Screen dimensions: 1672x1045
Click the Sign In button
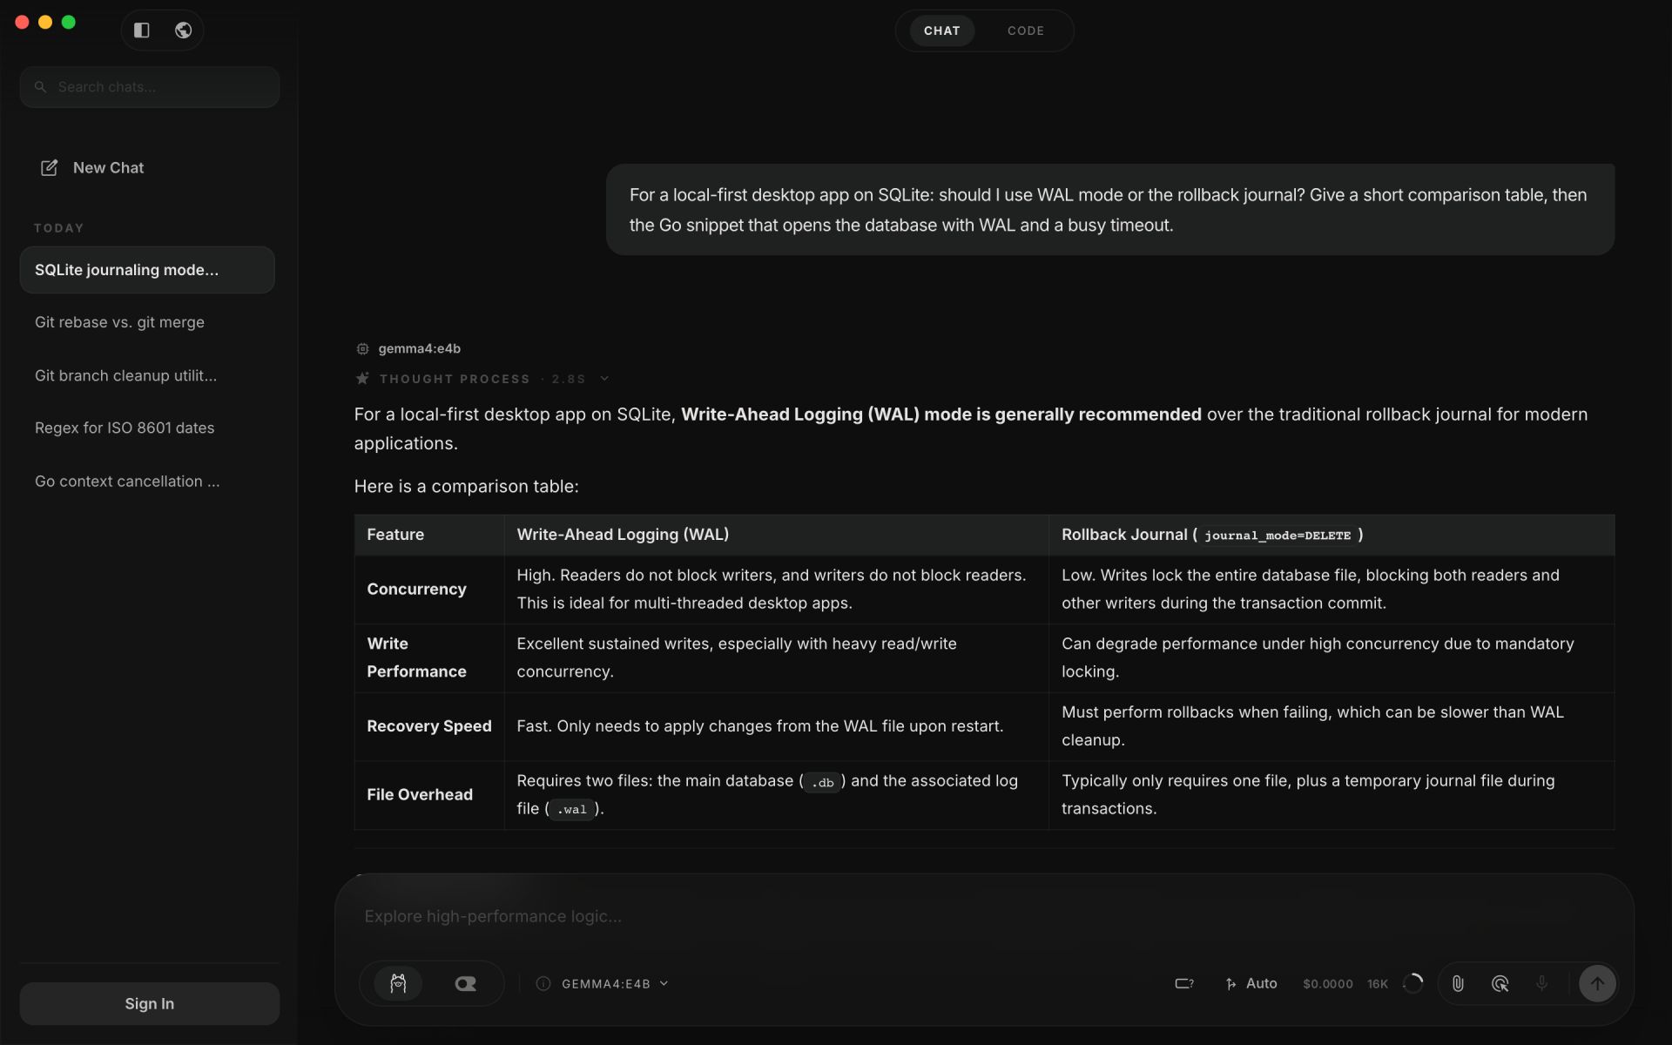[x=150, y=1003]
